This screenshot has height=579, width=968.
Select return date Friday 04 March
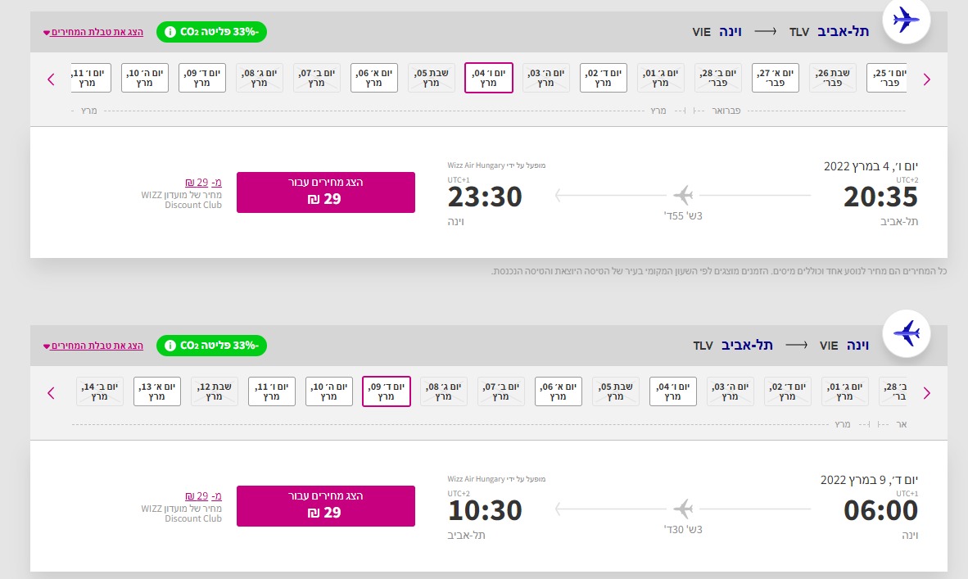pyautogui.click(x=673, y=391)
